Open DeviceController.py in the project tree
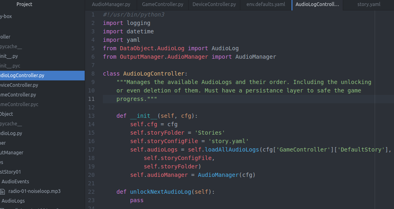394x209 pixels. click(19, 85)
